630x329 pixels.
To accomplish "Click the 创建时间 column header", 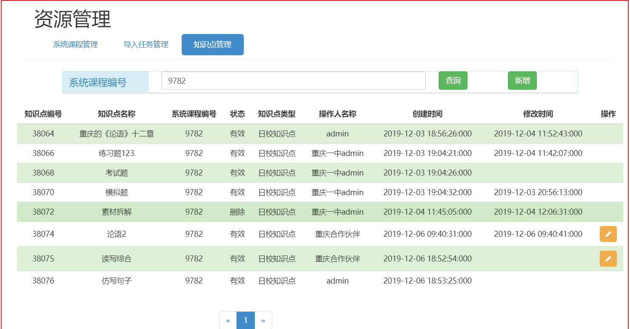I will [x=428, y=113].
